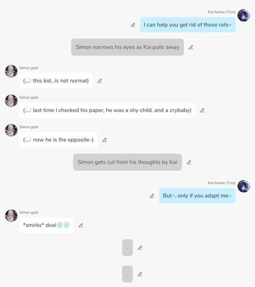Open Simon gold avatar by 'smirks deal' message
This screenshot has width=255, height=287.
pos(11,216)
